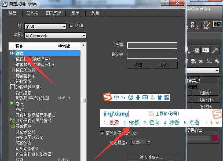Screen dimensions: 223x161
Task: Click the 指定 button
Action: [x=139, y=65]
